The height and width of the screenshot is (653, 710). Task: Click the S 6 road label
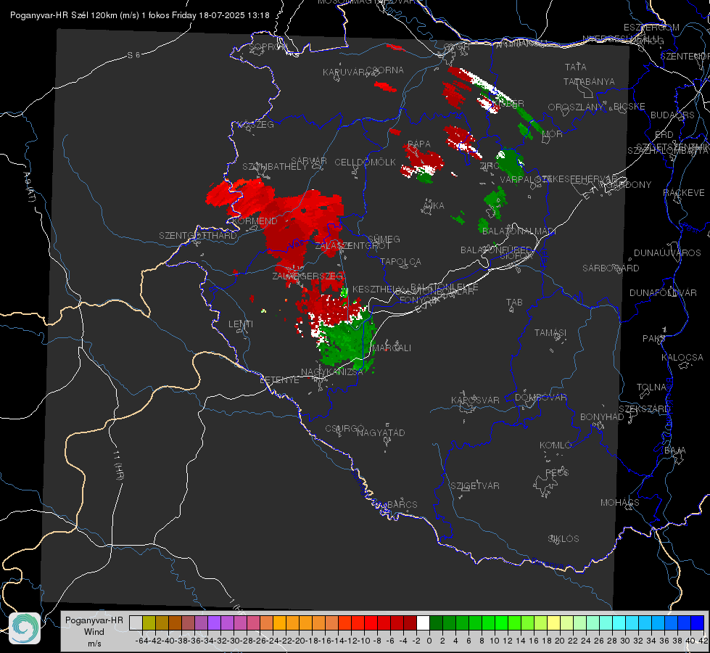pos(133,55)
